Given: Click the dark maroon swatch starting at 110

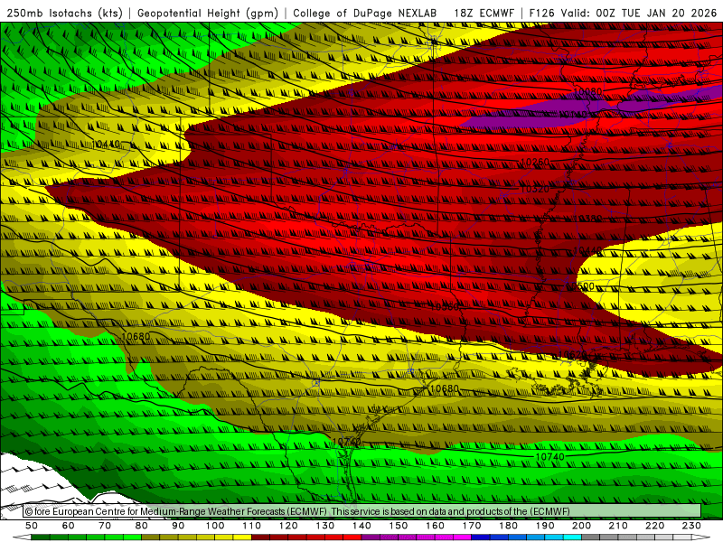Looking at the screenshot, I should click(260, 537).
